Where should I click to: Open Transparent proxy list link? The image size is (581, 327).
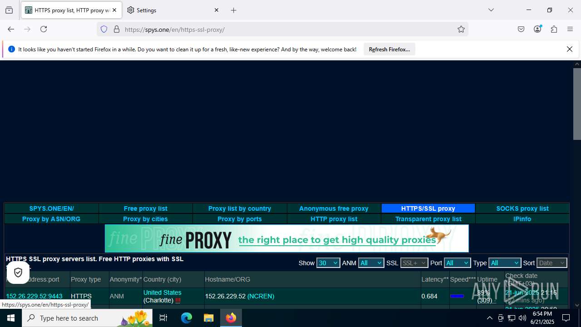point(428,219)
